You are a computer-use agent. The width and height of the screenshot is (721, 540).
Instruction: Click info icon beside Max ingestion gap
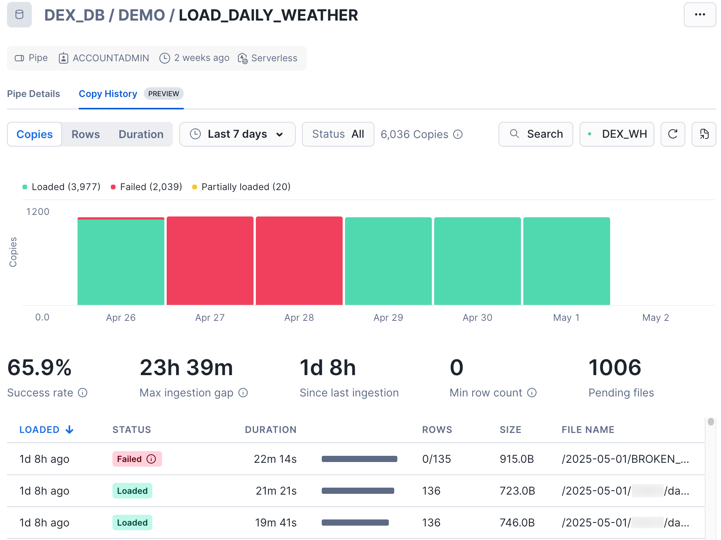(x=243, y=393)
